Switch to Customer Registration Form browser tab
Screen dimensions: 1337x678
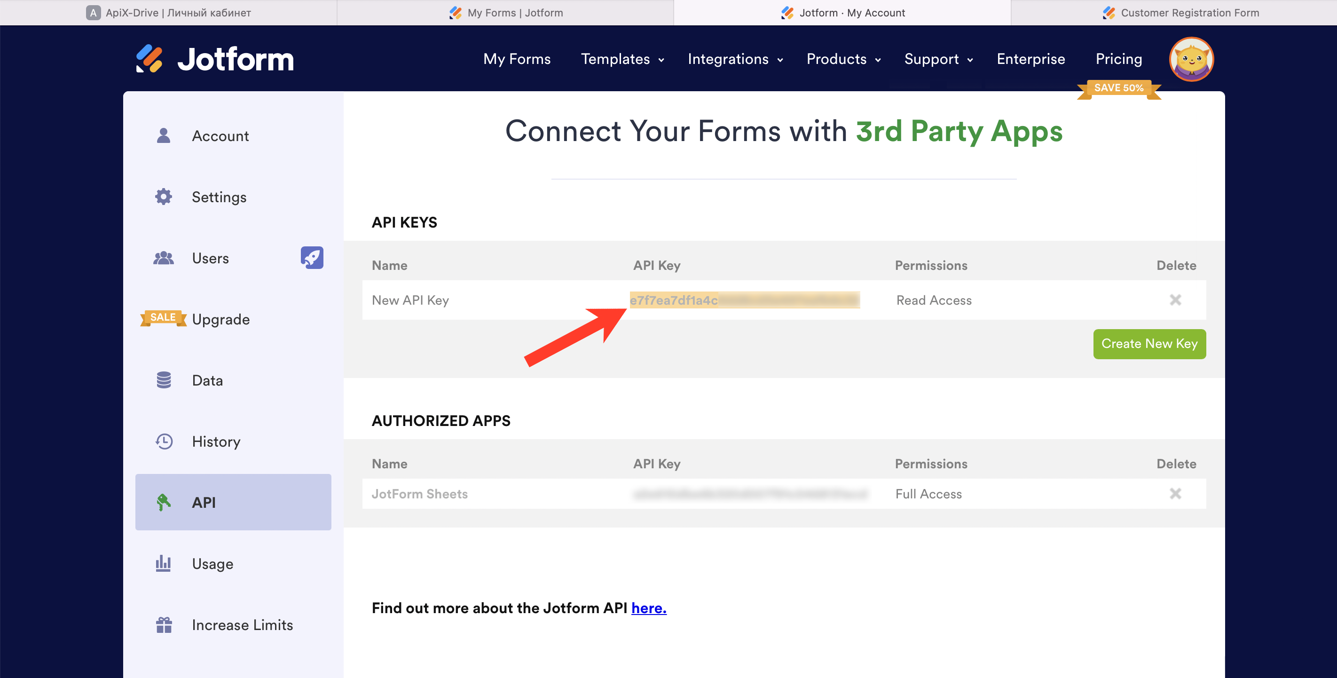pos(1174,12)
